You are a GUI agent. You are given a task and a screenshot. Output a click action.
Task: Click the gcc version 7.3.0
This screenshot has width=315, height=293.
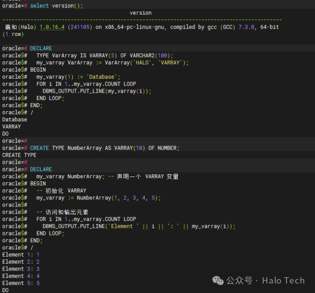(x=246, y=27)
